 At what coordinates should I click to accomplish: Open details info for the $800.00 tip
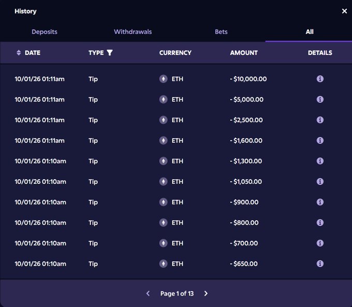coord(320,223)
